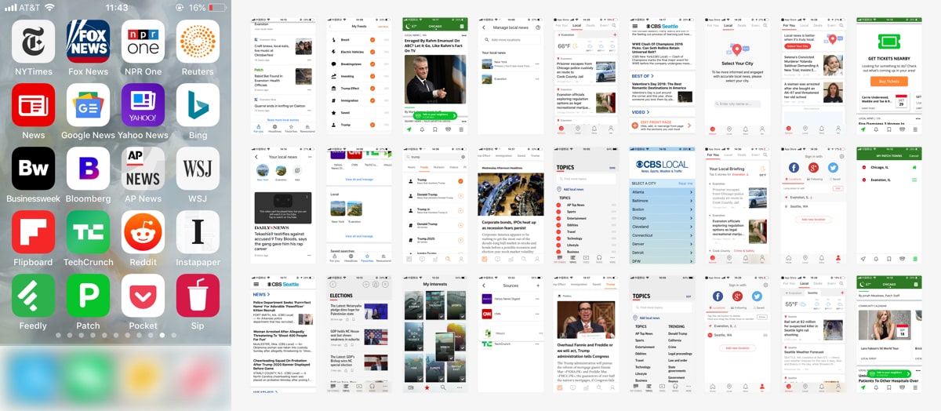Open the red Apple News app

[33, 104]
